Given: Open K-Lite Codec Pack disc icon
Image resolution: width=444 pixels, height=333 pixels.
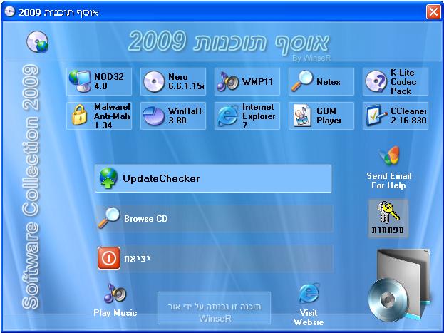Looking at the screenshot, I should click(x=376, y=81).
